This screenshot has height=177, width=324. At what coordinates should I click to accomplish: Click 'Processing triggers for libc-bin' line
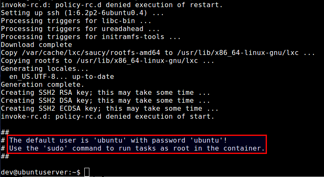coord(76,21)
